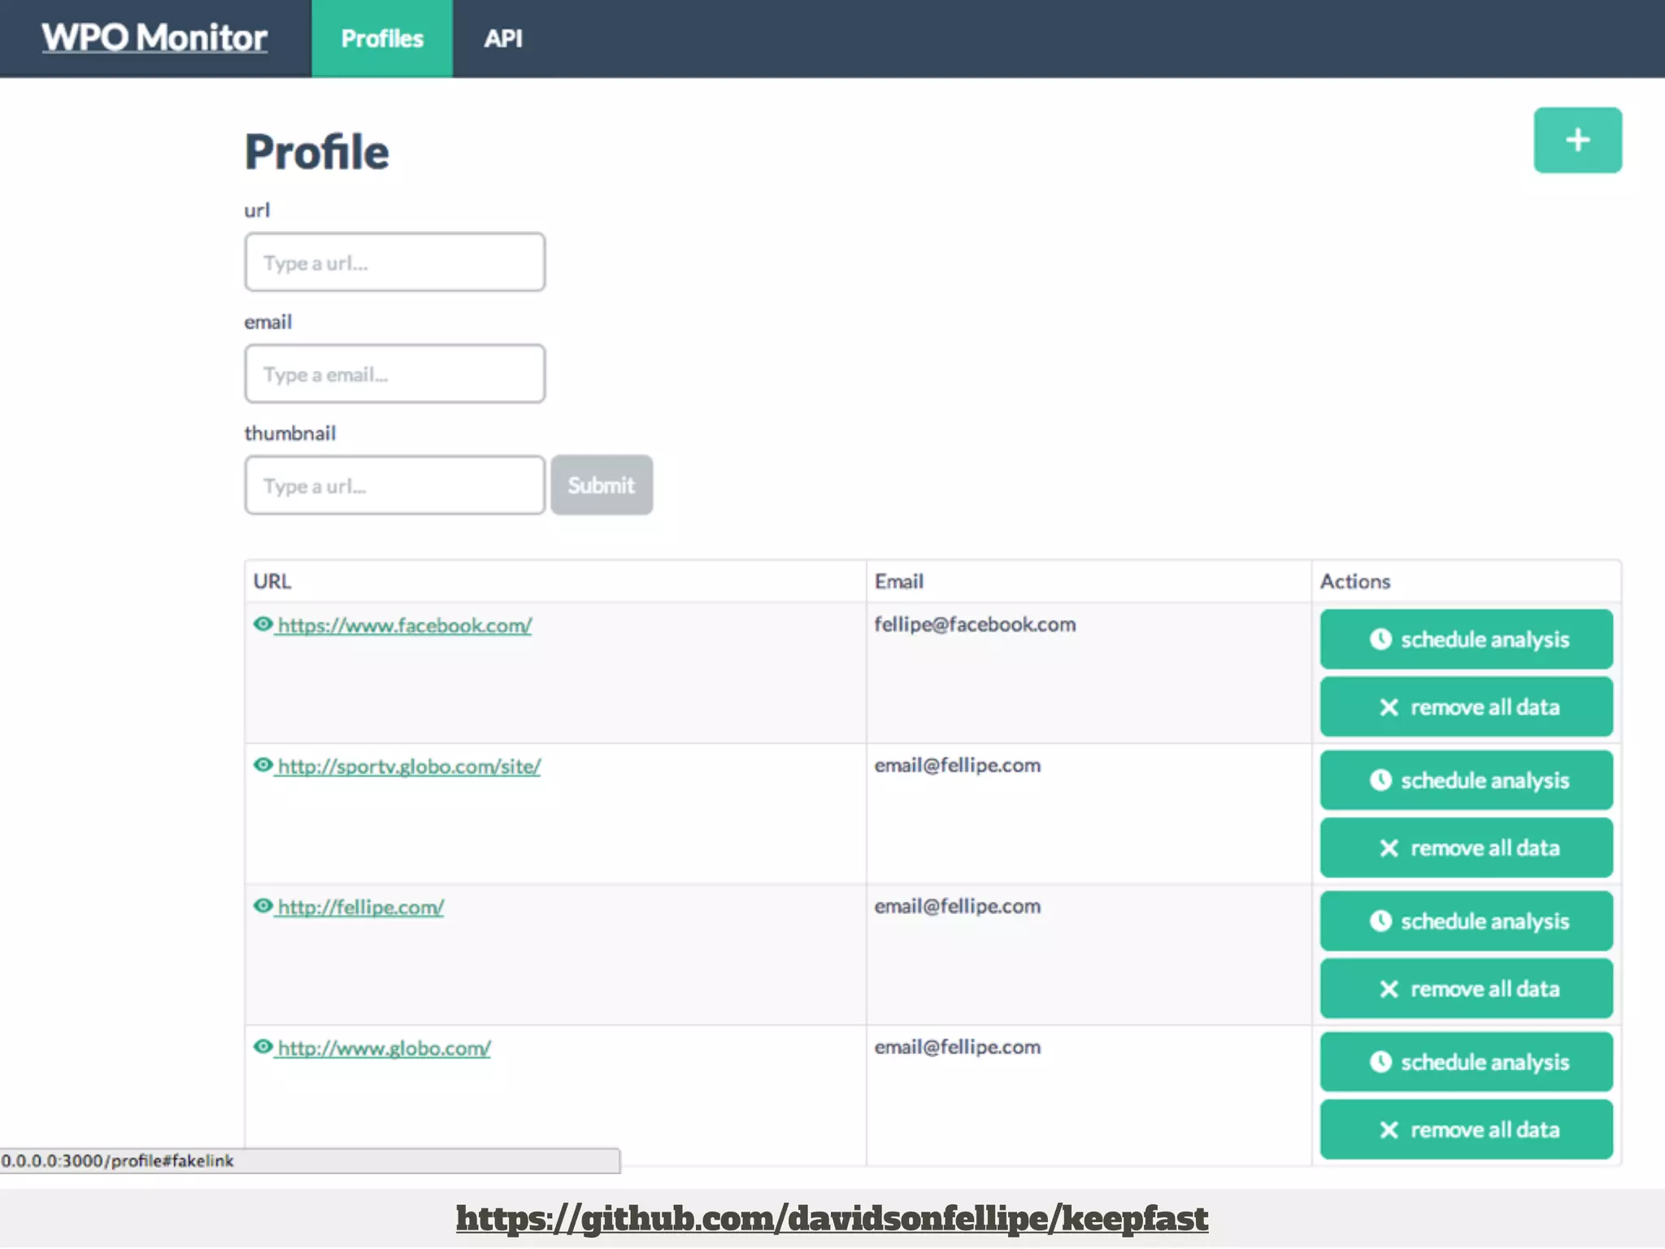
Task: Open the http://sportv.globo.com/site/ link
Action: click(x=409, y=765)
